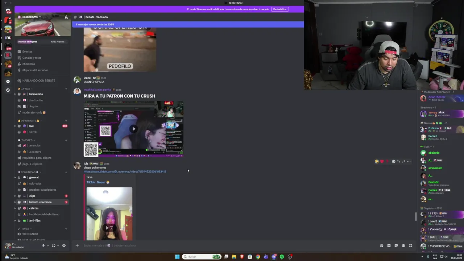The image size is (464, 261).
Task: Deafen with headphones icon in user panel
Action: tap(53, 245)
